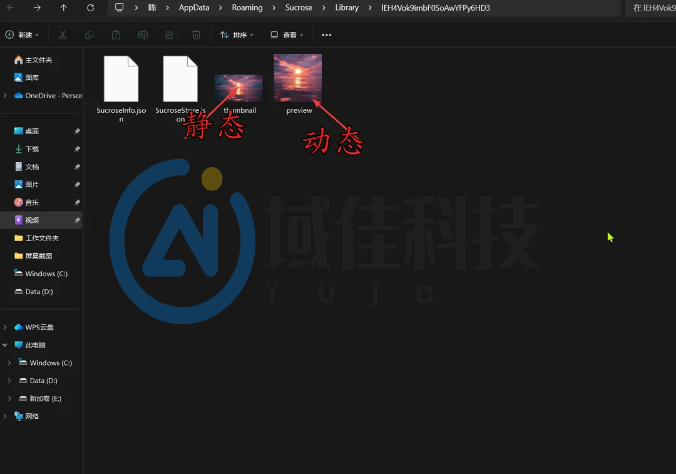Image resolution: width=676 pixels, height=474 pixels.
Task: Expand the 网络 (Network) tree node
Action: point(5,416)
